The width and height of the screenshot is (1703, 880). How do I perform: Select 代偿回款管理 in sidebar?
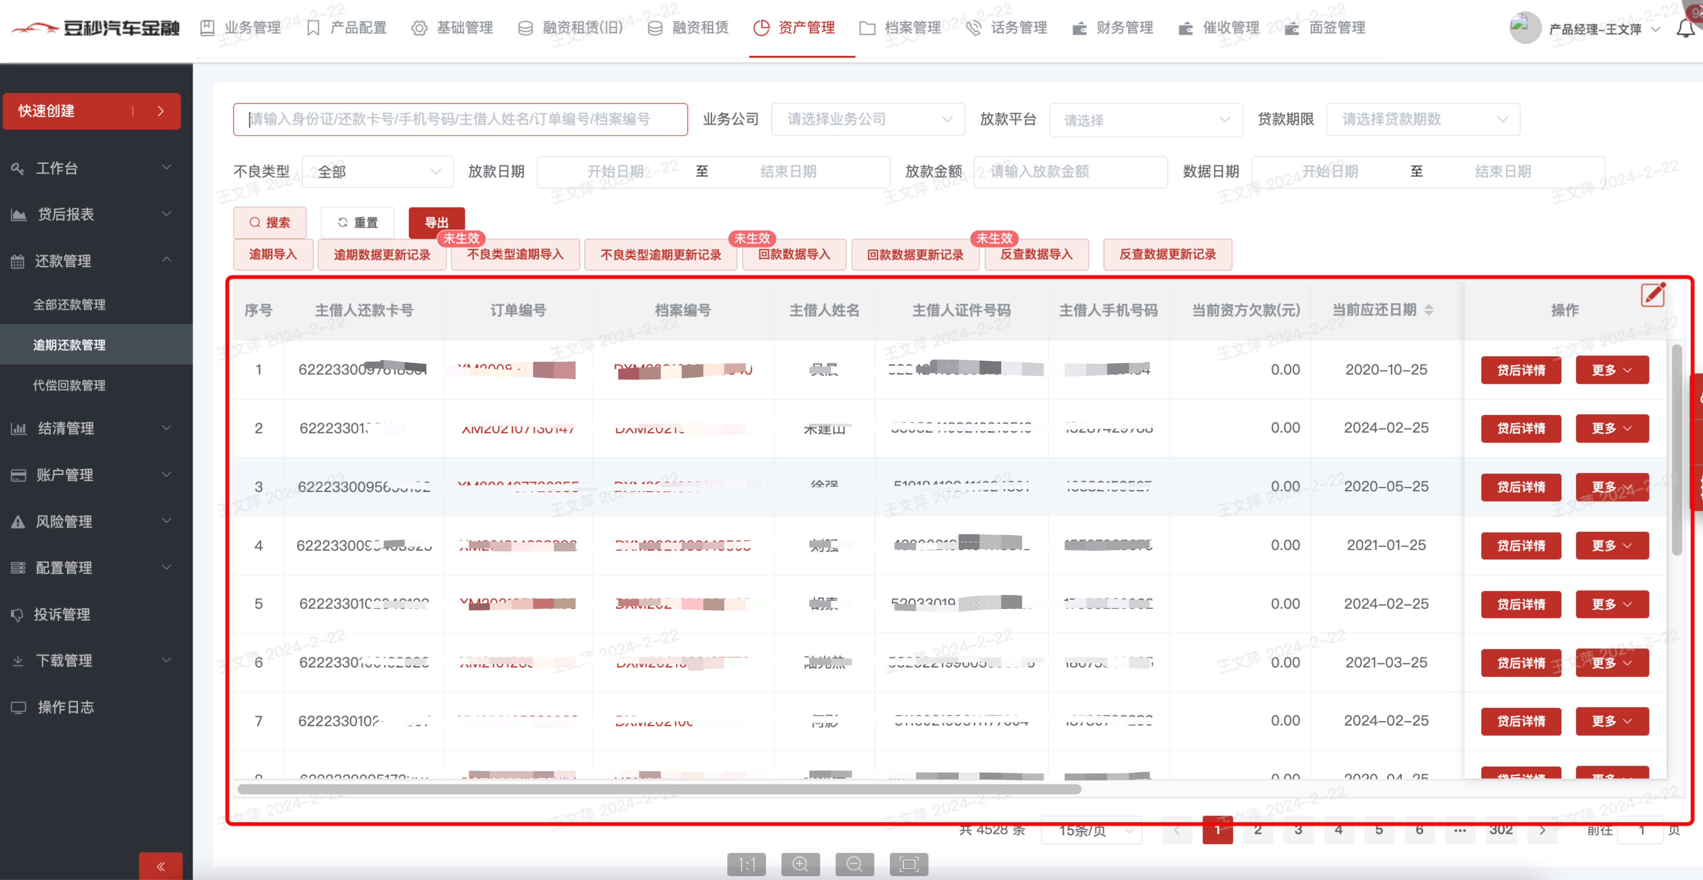(x=69, y=385)
